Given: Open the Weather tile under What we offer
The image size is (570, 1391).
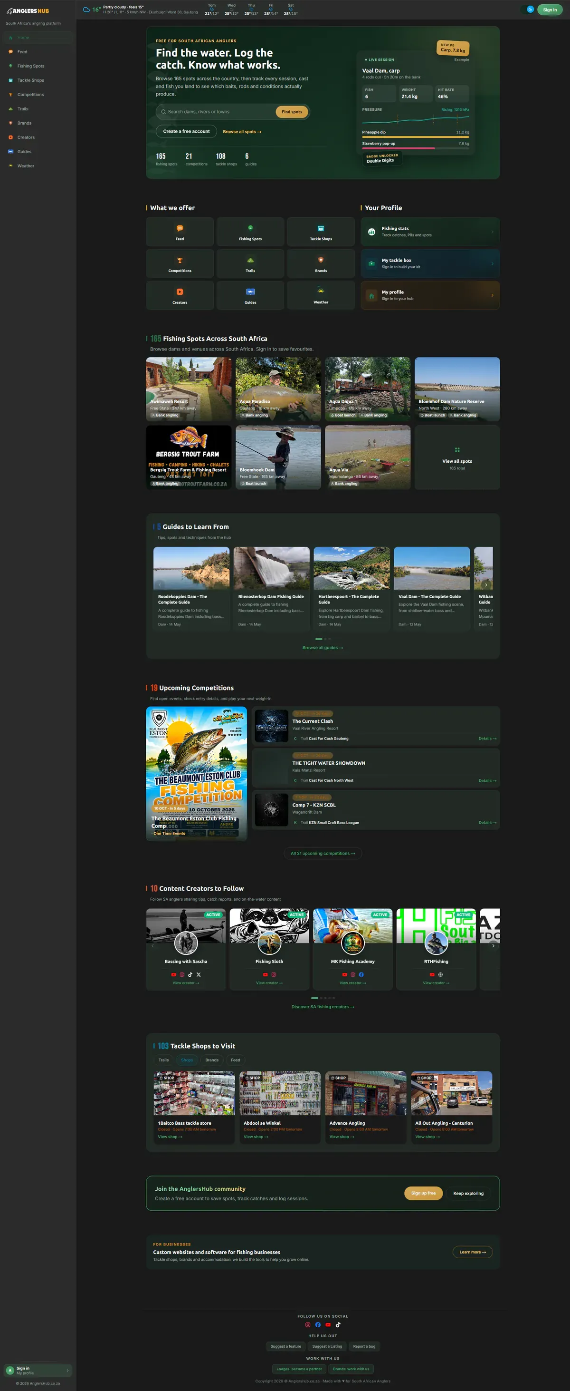Looking at the screenshot, I should coord(321,295).
